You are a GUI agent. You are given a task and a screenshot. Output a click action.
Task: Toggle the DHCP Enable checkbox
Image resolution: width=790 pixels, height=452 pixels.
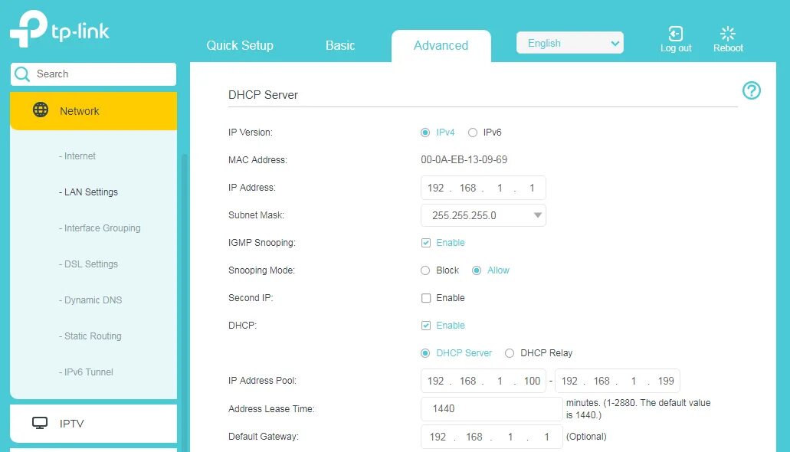click(426, 326)
